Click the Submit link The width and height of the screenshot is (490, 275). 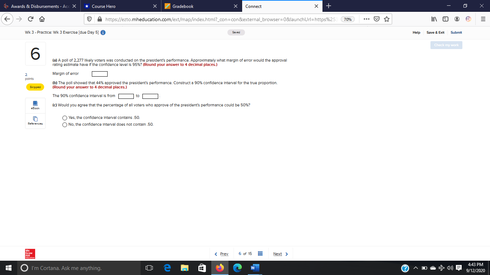pos(456,32)
